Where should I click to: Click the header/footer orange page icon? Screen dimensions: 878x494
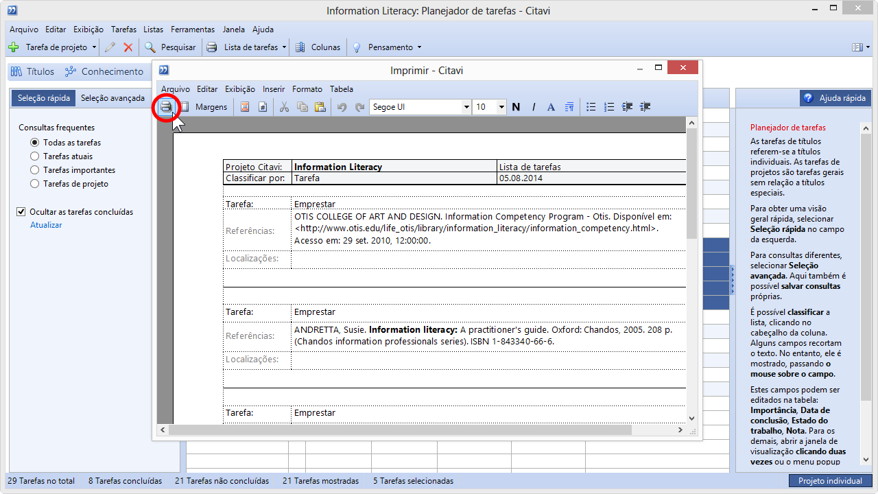[x=245, y=107]
